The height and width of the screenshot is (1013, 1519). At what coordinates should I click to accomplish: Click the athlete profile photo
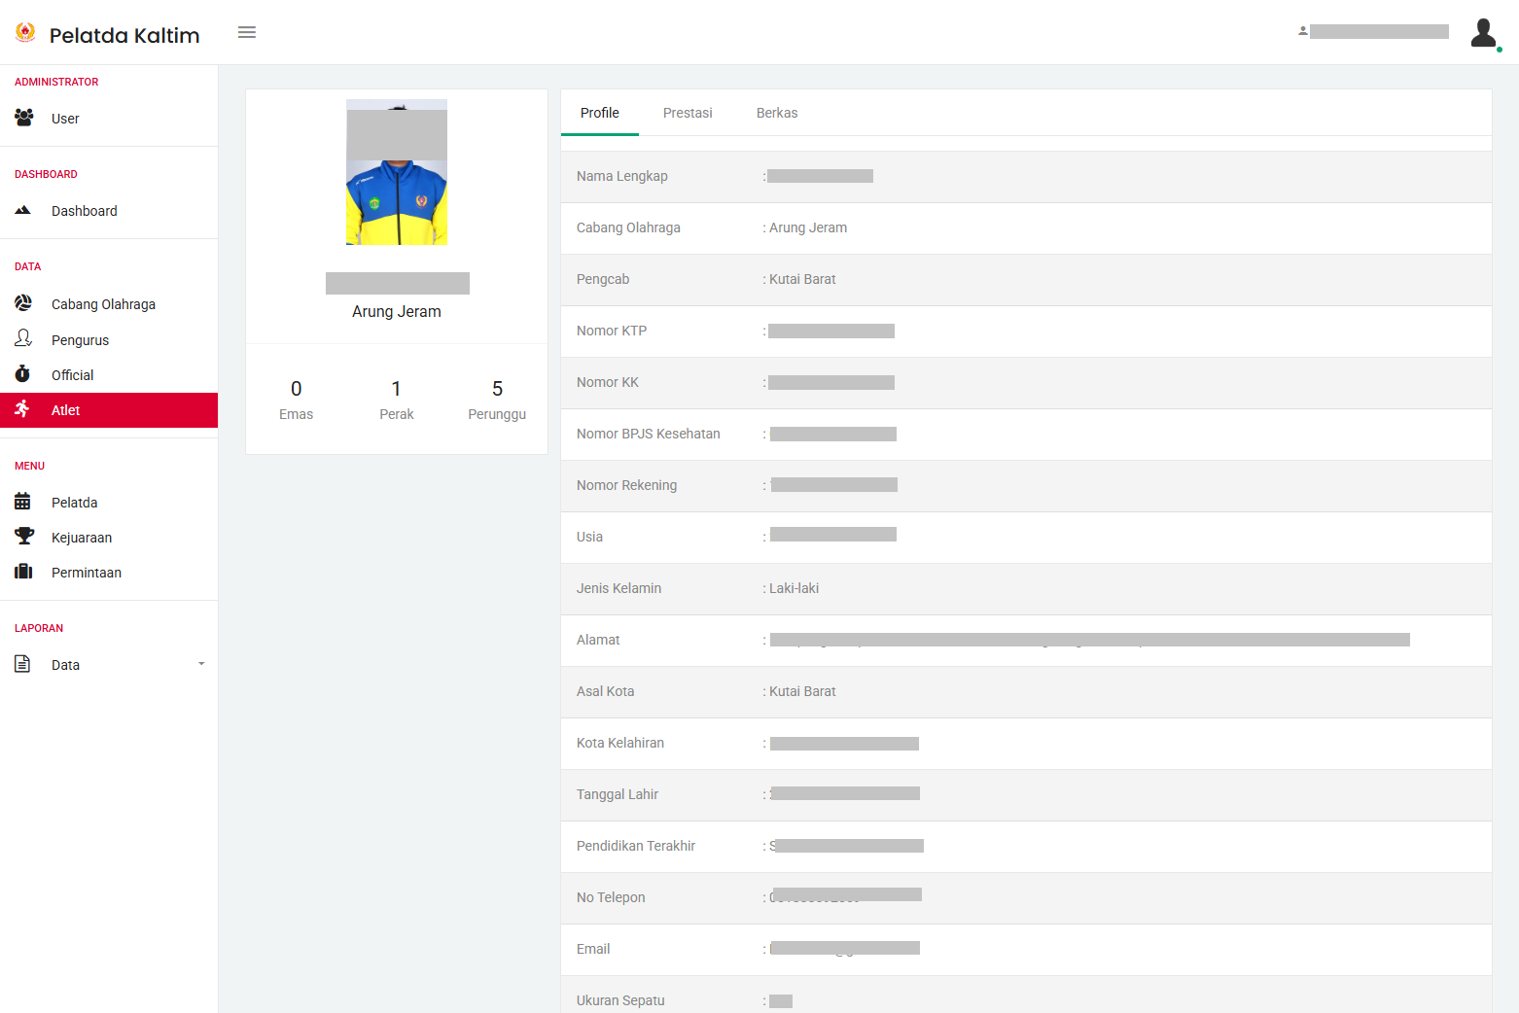coord(397,172)
